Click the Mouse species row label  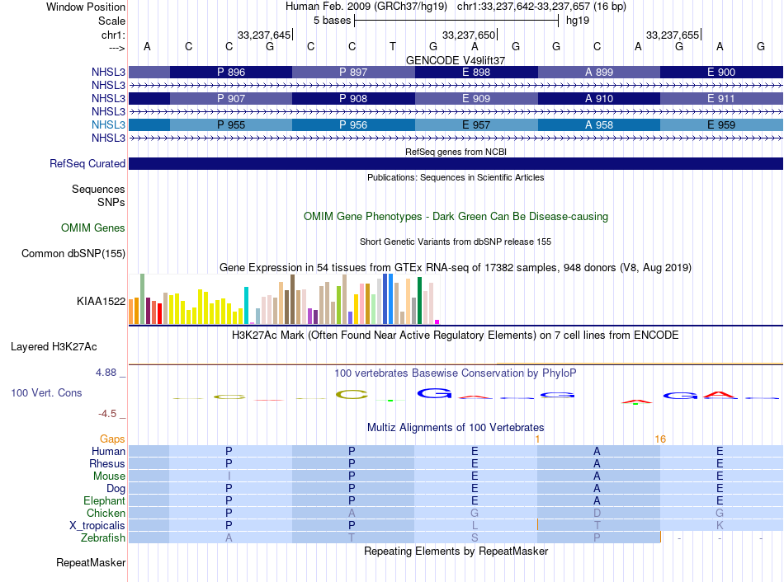[x=109, y=476]
